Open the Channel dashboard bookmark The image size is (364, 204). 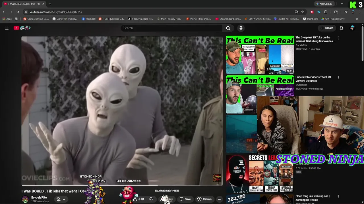click(x=228, y=19)
